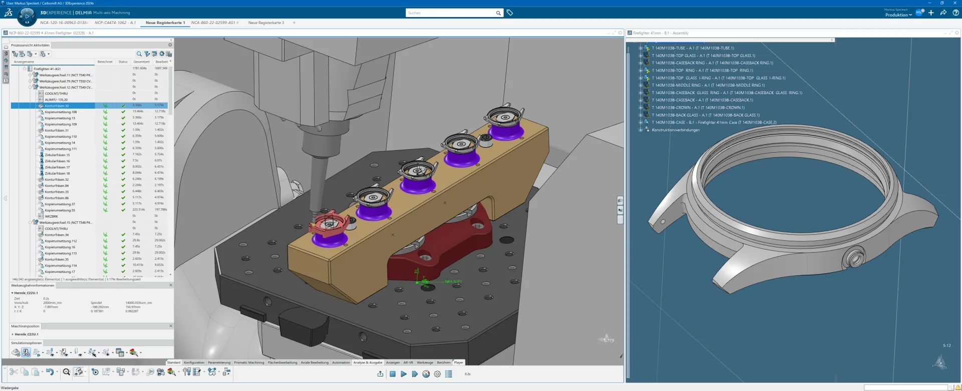
Task: Open the search magnifier in activities panel
Action: (x=139, y=54)
